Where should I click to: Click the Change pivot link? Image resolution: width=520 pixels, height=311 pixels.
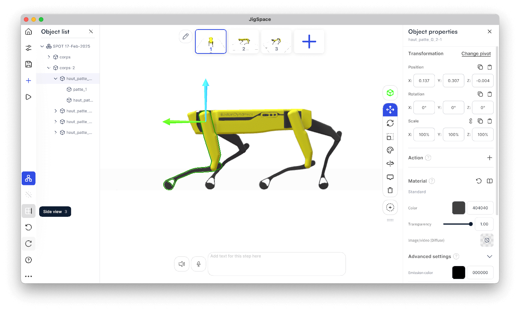476,54
